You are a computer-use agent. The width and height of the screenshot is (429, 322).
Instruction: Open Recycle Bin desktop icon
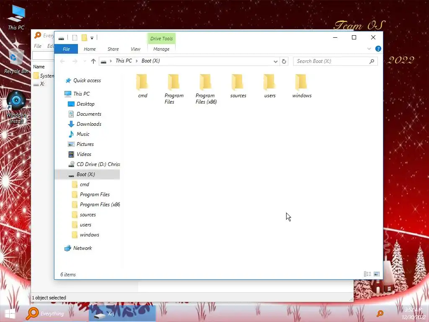(16, 61)
